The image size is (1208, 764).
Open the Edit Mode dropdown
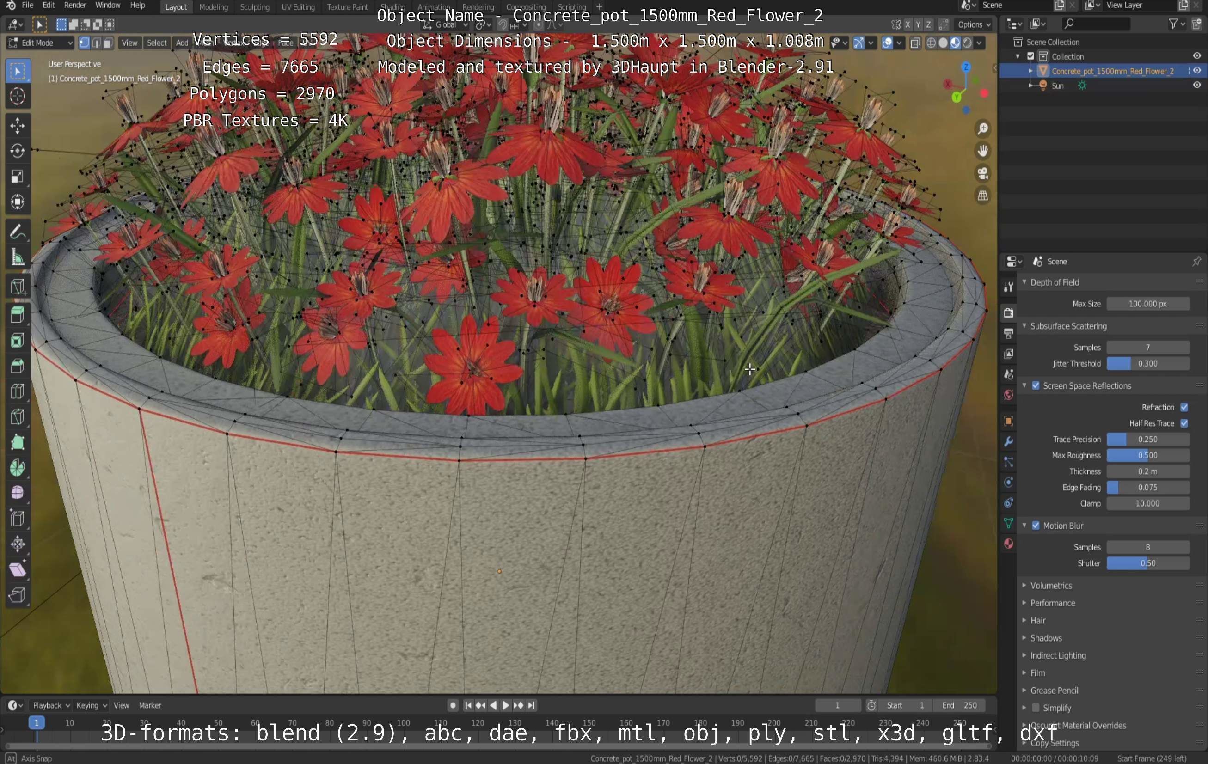[x=40, y=43]
